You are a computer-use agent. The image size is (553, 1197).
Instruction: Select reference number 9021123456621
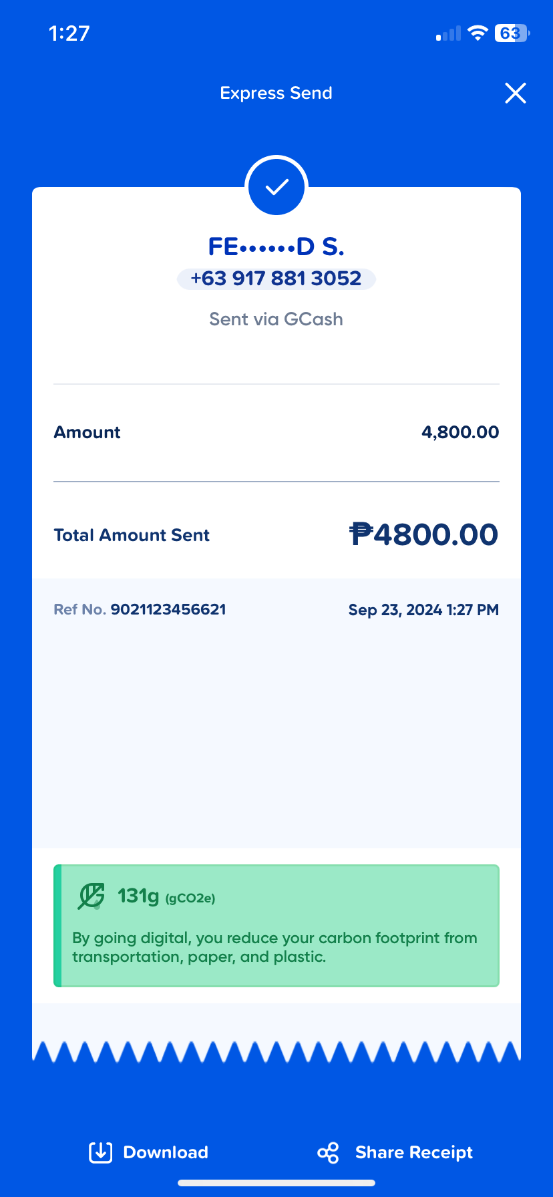point(168,609)
